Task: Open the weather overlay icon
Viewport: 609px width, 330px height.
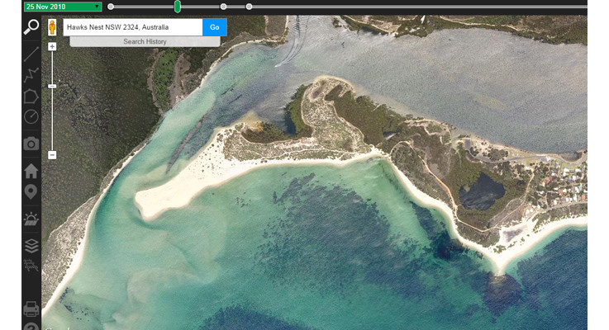Action: click(31, 219)
